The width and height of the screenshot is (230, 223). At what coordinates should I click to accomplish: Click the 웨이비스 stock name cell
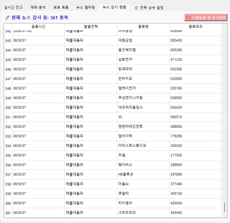click(143, 165)
